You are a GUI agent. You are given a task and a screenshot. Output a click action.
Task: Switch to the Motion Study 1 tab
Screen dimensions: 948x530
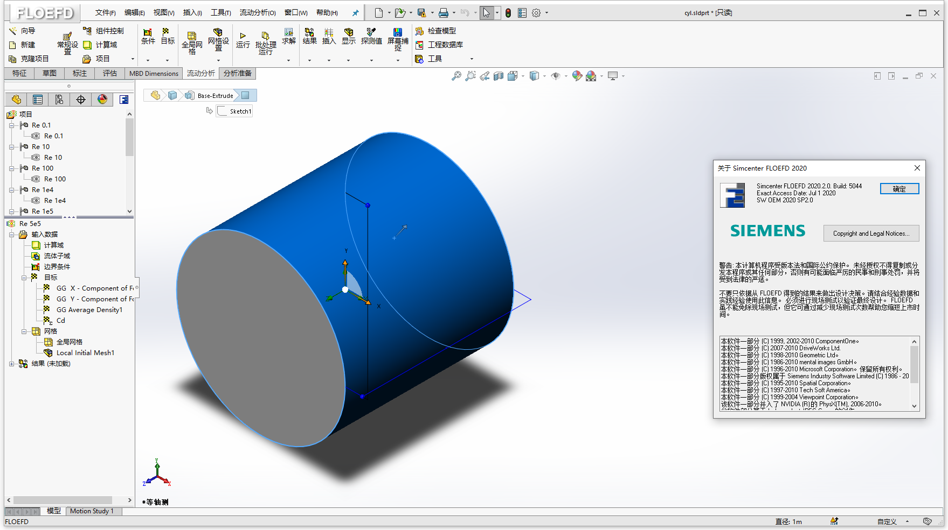(92, 511)
